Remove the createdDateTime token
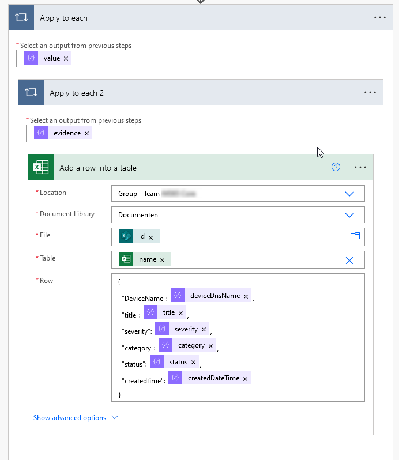The image size is (399, 460). pos(245,379)
